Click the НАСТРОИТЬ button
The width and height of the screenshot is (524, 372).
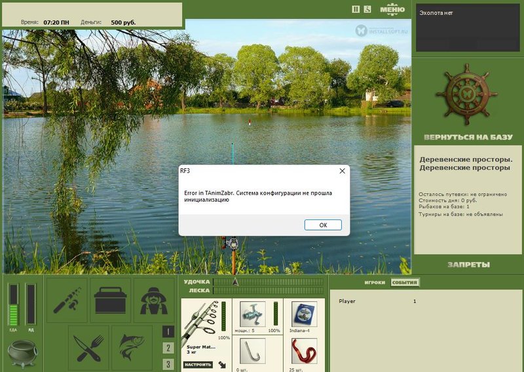click(198, 365)
